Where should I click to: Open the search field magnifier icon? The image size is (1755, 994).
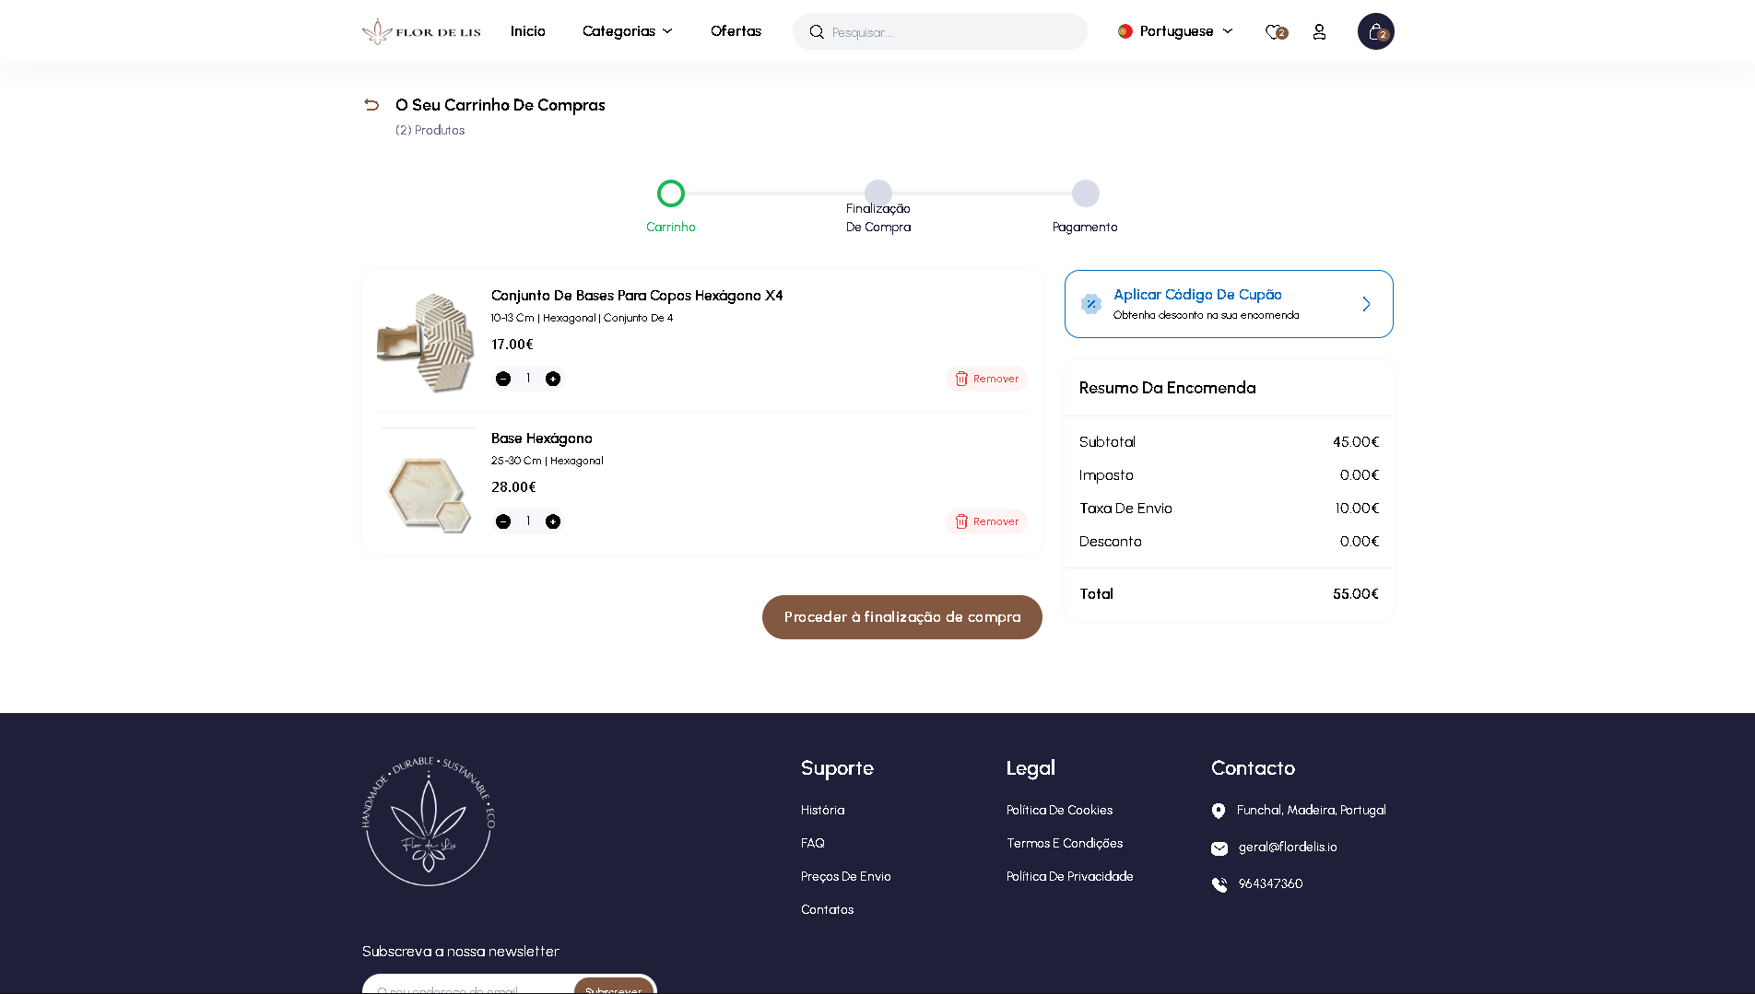817,30
